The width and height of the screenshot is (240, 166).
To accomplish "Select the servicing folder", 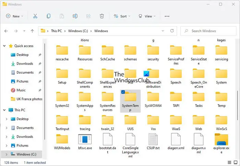I will pos(221,53).
